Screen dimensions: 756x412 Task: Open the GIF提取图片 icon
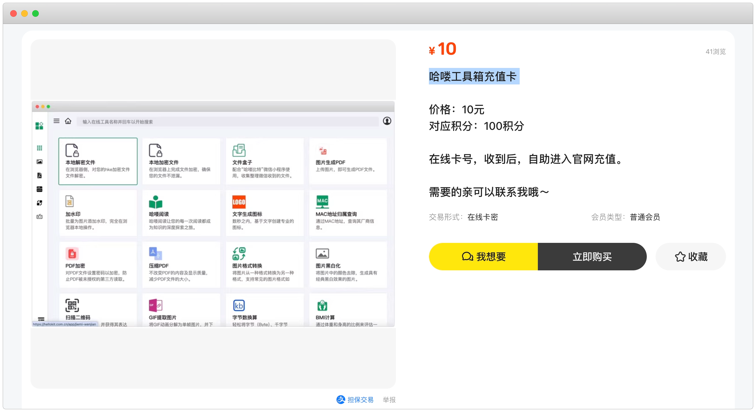tap(155, 305)
